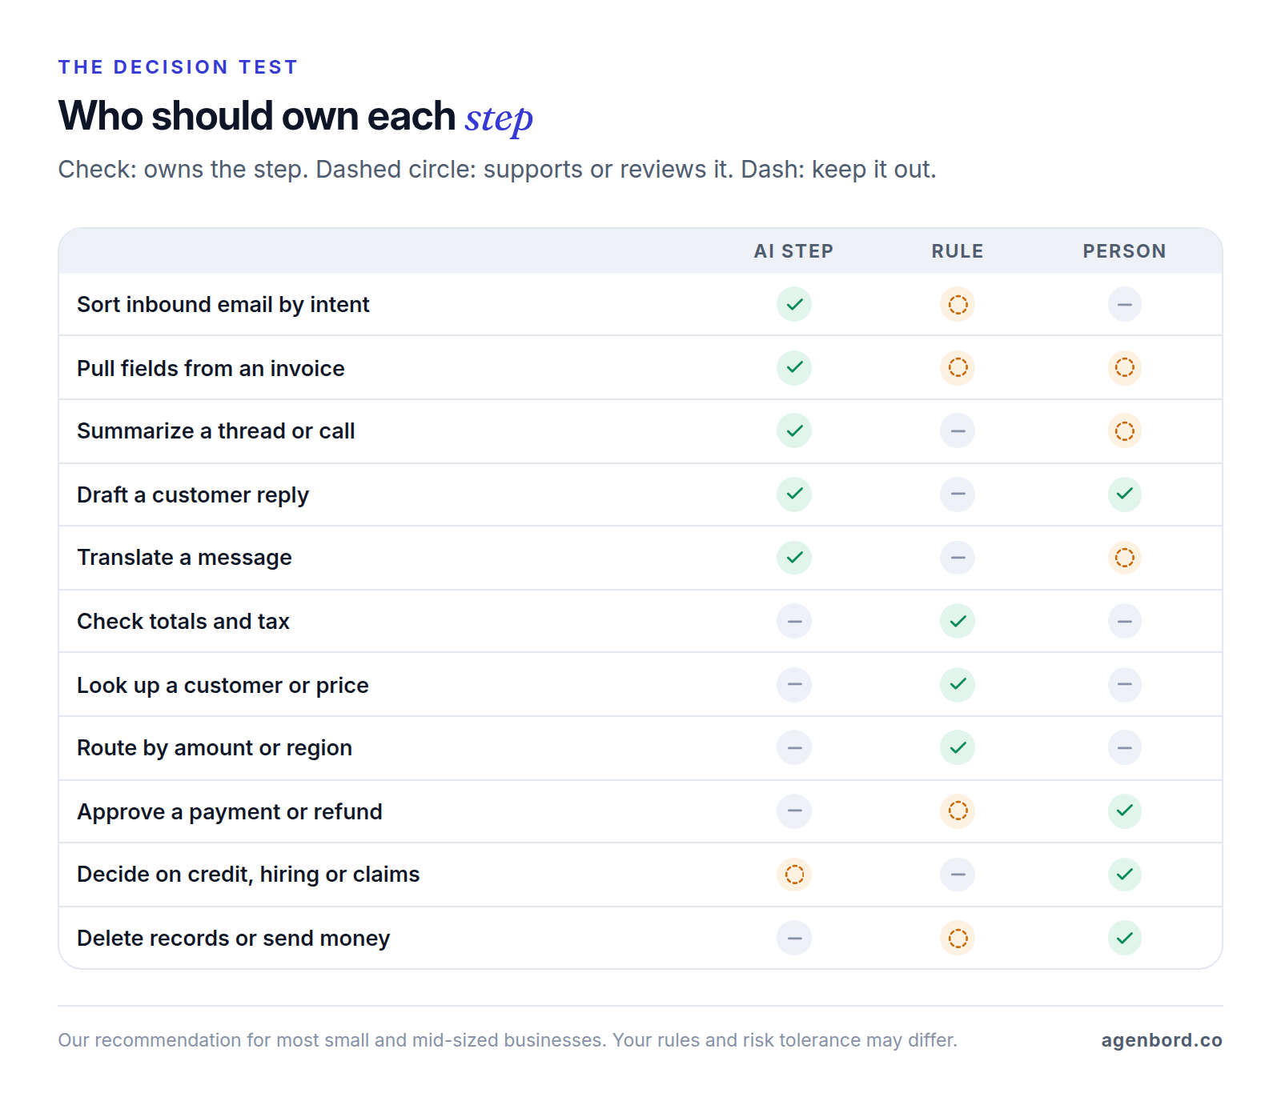Click 'Look up a customer or price' label

223,686
